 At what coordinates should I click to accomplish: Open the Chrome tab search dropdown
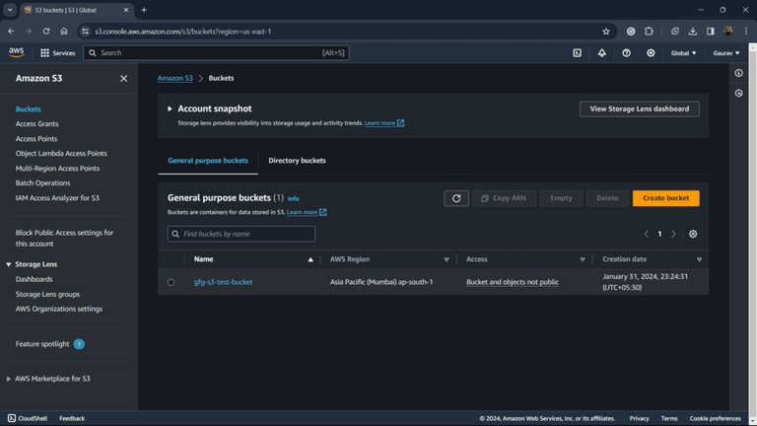point(10,10)
